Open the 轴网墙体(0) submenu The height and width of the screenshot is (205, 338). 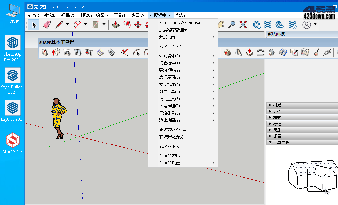point(183,56)
